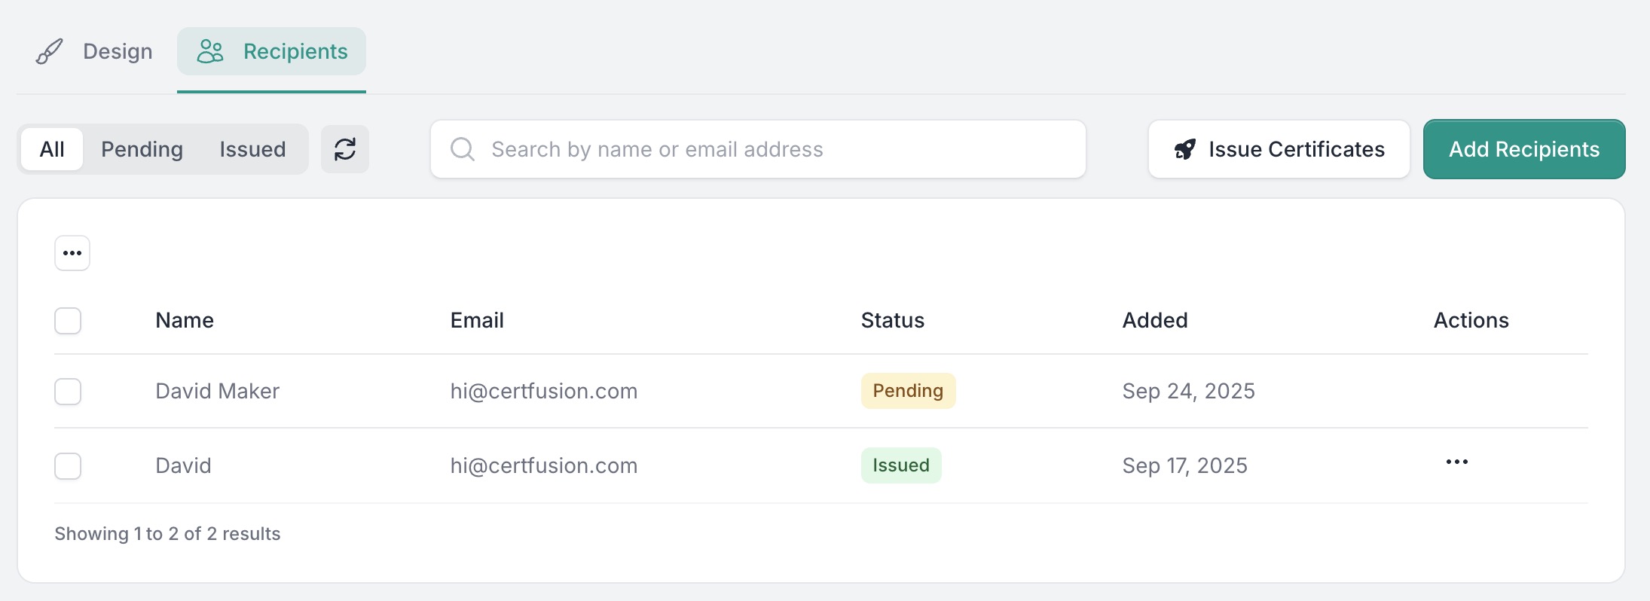Check the box for David's issued row
Viewport: 1650px width, 601px height.
[68, 466]
